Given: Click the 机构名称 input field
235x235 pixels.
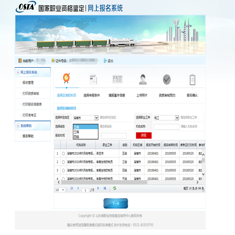Looking at the screenshot, I should click(166, 127).
